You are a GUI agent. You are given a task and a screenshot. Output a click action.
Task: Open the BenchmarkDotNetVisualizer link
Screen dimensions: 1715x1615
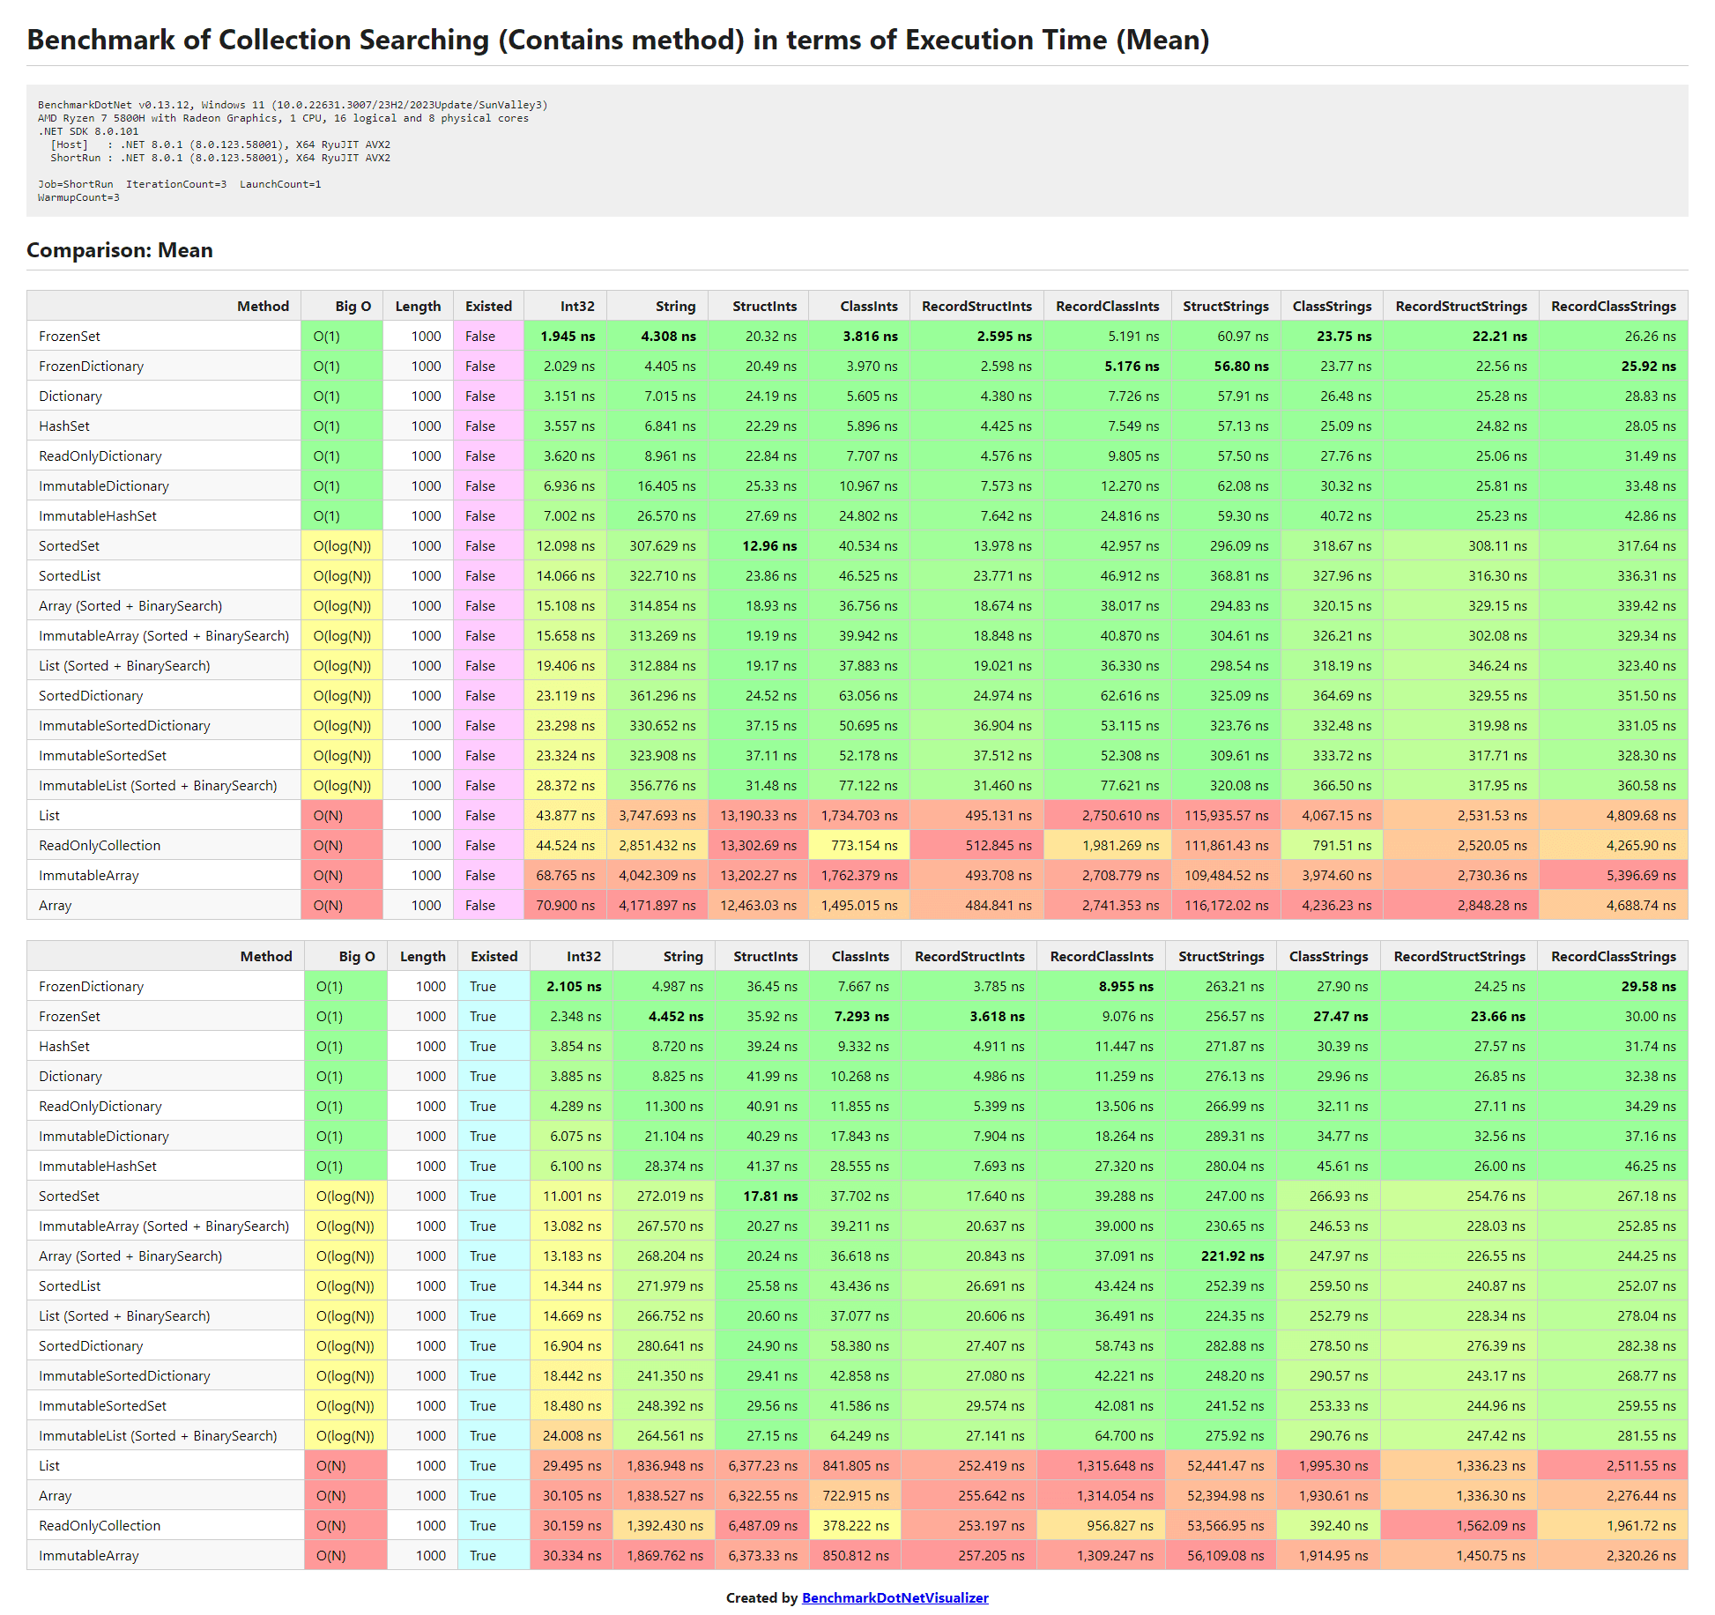pos(895,1597)
